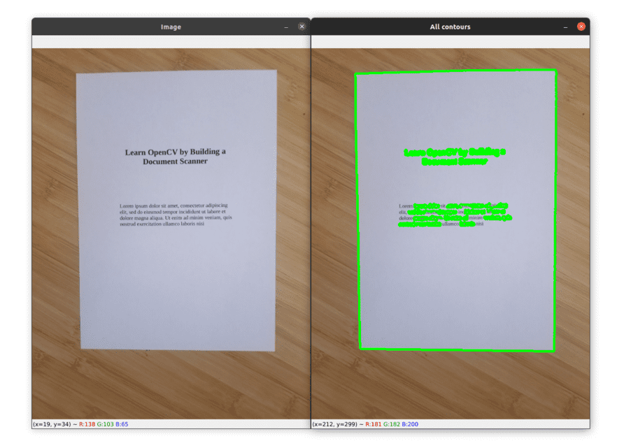
Task: Close the Image window
Action: point(302,27)
